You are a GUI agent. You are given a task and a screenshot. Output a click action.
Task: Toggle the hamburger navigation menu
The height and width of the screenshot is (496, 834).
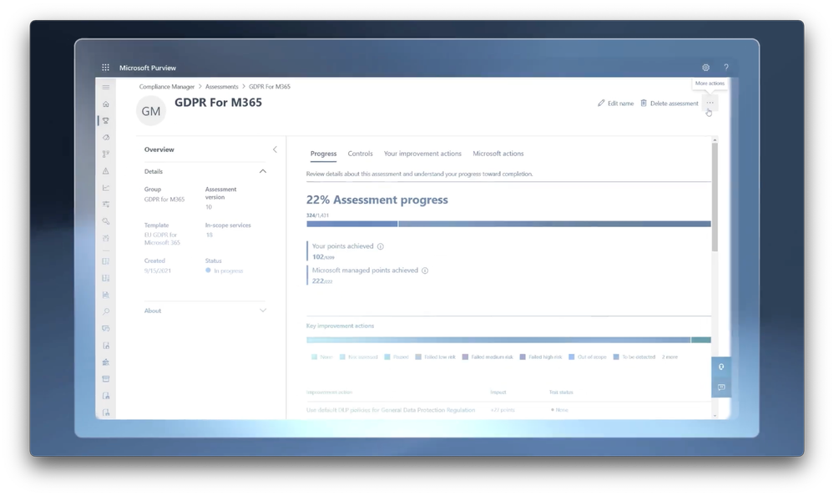pyautogui.click(x=106, y=88)
